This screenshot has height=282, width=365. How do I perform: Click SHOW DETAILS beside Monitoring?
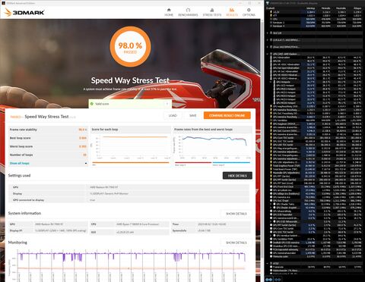pyautogui.click(x=236, y=243)
